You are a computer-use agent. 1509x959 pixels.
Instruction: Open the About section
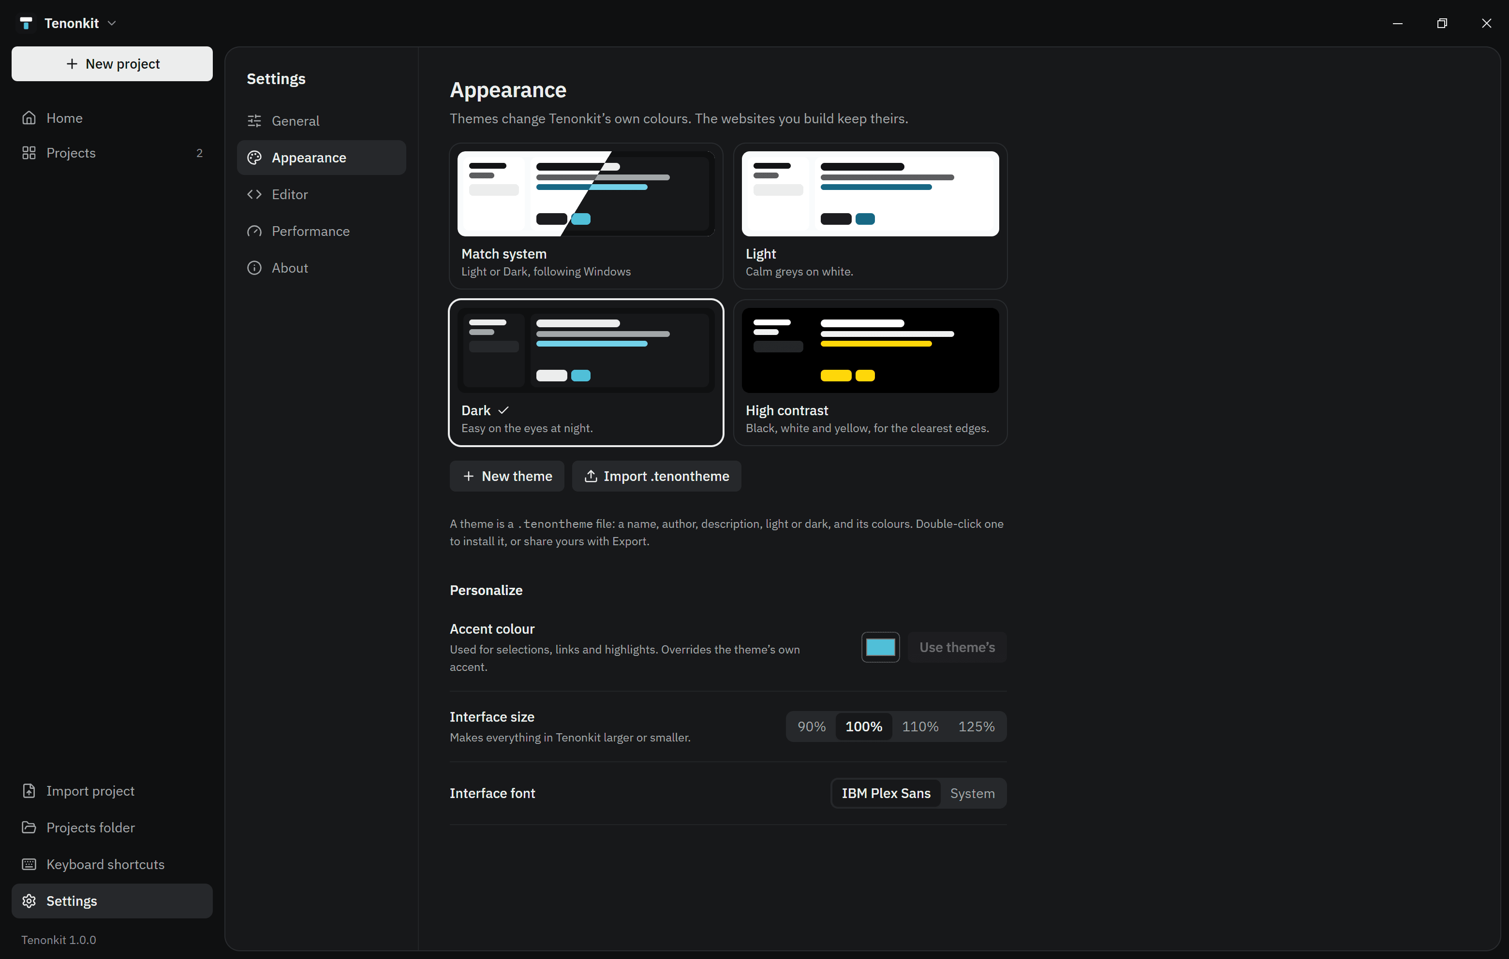(322, 267)
